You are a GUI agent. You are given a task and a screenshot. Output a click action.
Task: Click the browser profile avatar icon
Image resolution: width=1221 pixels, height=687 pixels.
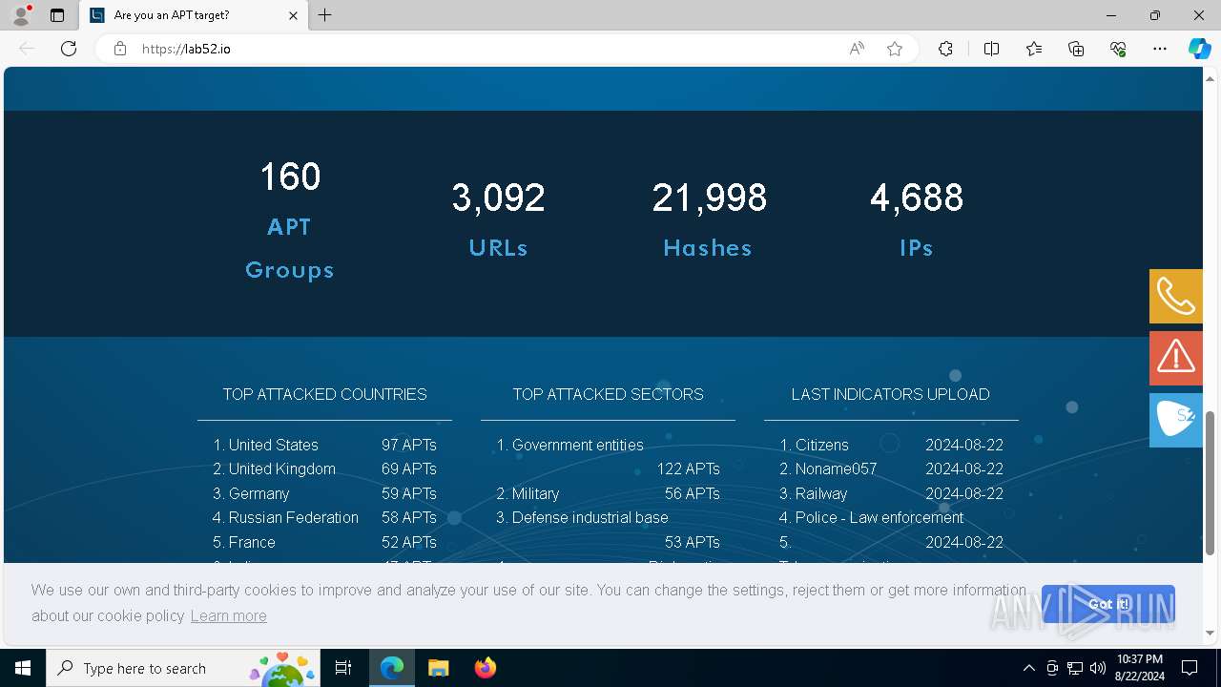coord(21,15)
